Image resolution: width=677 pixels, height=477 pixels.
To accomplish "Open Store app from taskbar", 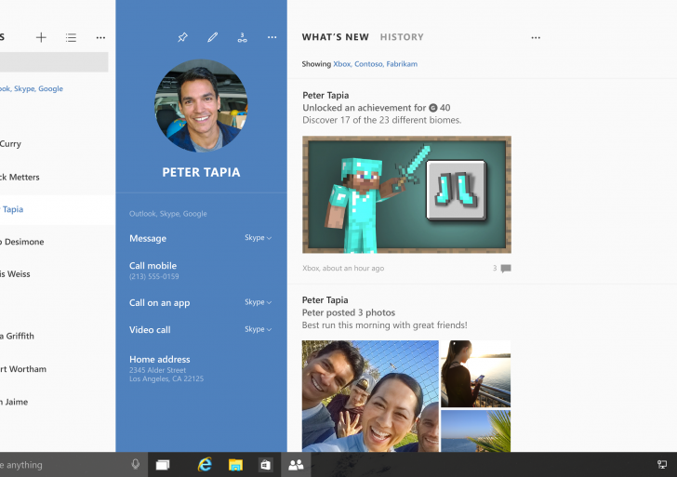I will tap(265, 465).
